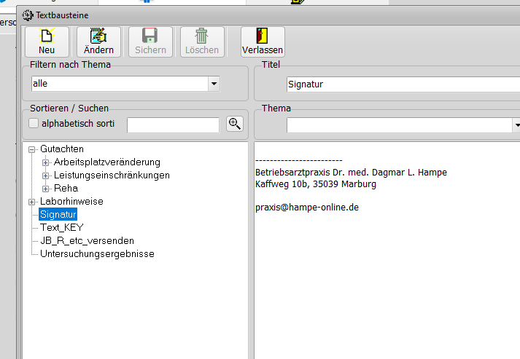Collapse the Gutachten tree node
This screenshot has width=520, height=359.
click(x=32, y=149)
